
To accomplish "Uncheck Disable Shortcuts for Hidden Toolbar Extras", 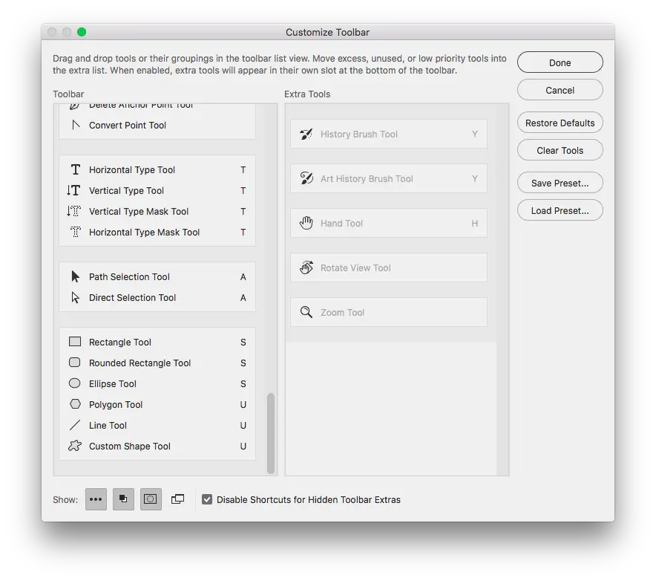I will (207, 499).
